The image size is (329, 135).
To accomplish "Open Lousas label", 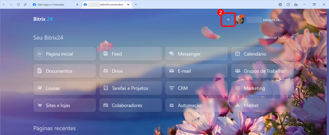I will pos(53,88).
